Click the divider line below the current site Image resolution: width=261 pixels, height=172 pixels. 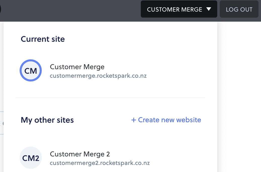tap(110, 98)
